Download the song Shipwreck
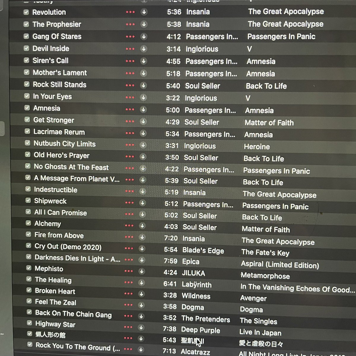The image size is (356, 356). tap(143, 203)
